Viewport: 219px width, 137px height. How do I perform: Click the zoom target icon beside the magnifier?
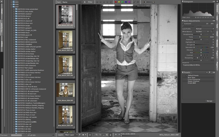click(119, 135)
